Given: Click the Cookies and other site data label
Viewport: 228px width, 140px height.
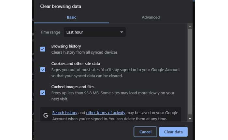Looking at the screenshot, I should click(76, 63).
